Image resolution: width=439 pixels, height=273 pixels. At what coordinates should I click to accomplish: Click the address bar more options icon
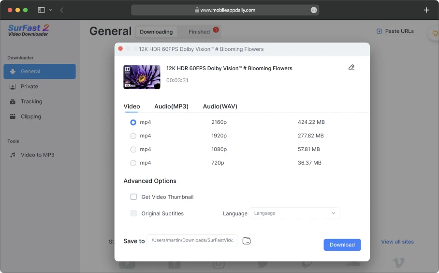tap(314, 10)
